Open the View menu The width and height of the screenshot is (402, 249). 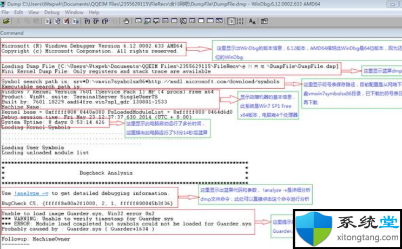[34, 12]
